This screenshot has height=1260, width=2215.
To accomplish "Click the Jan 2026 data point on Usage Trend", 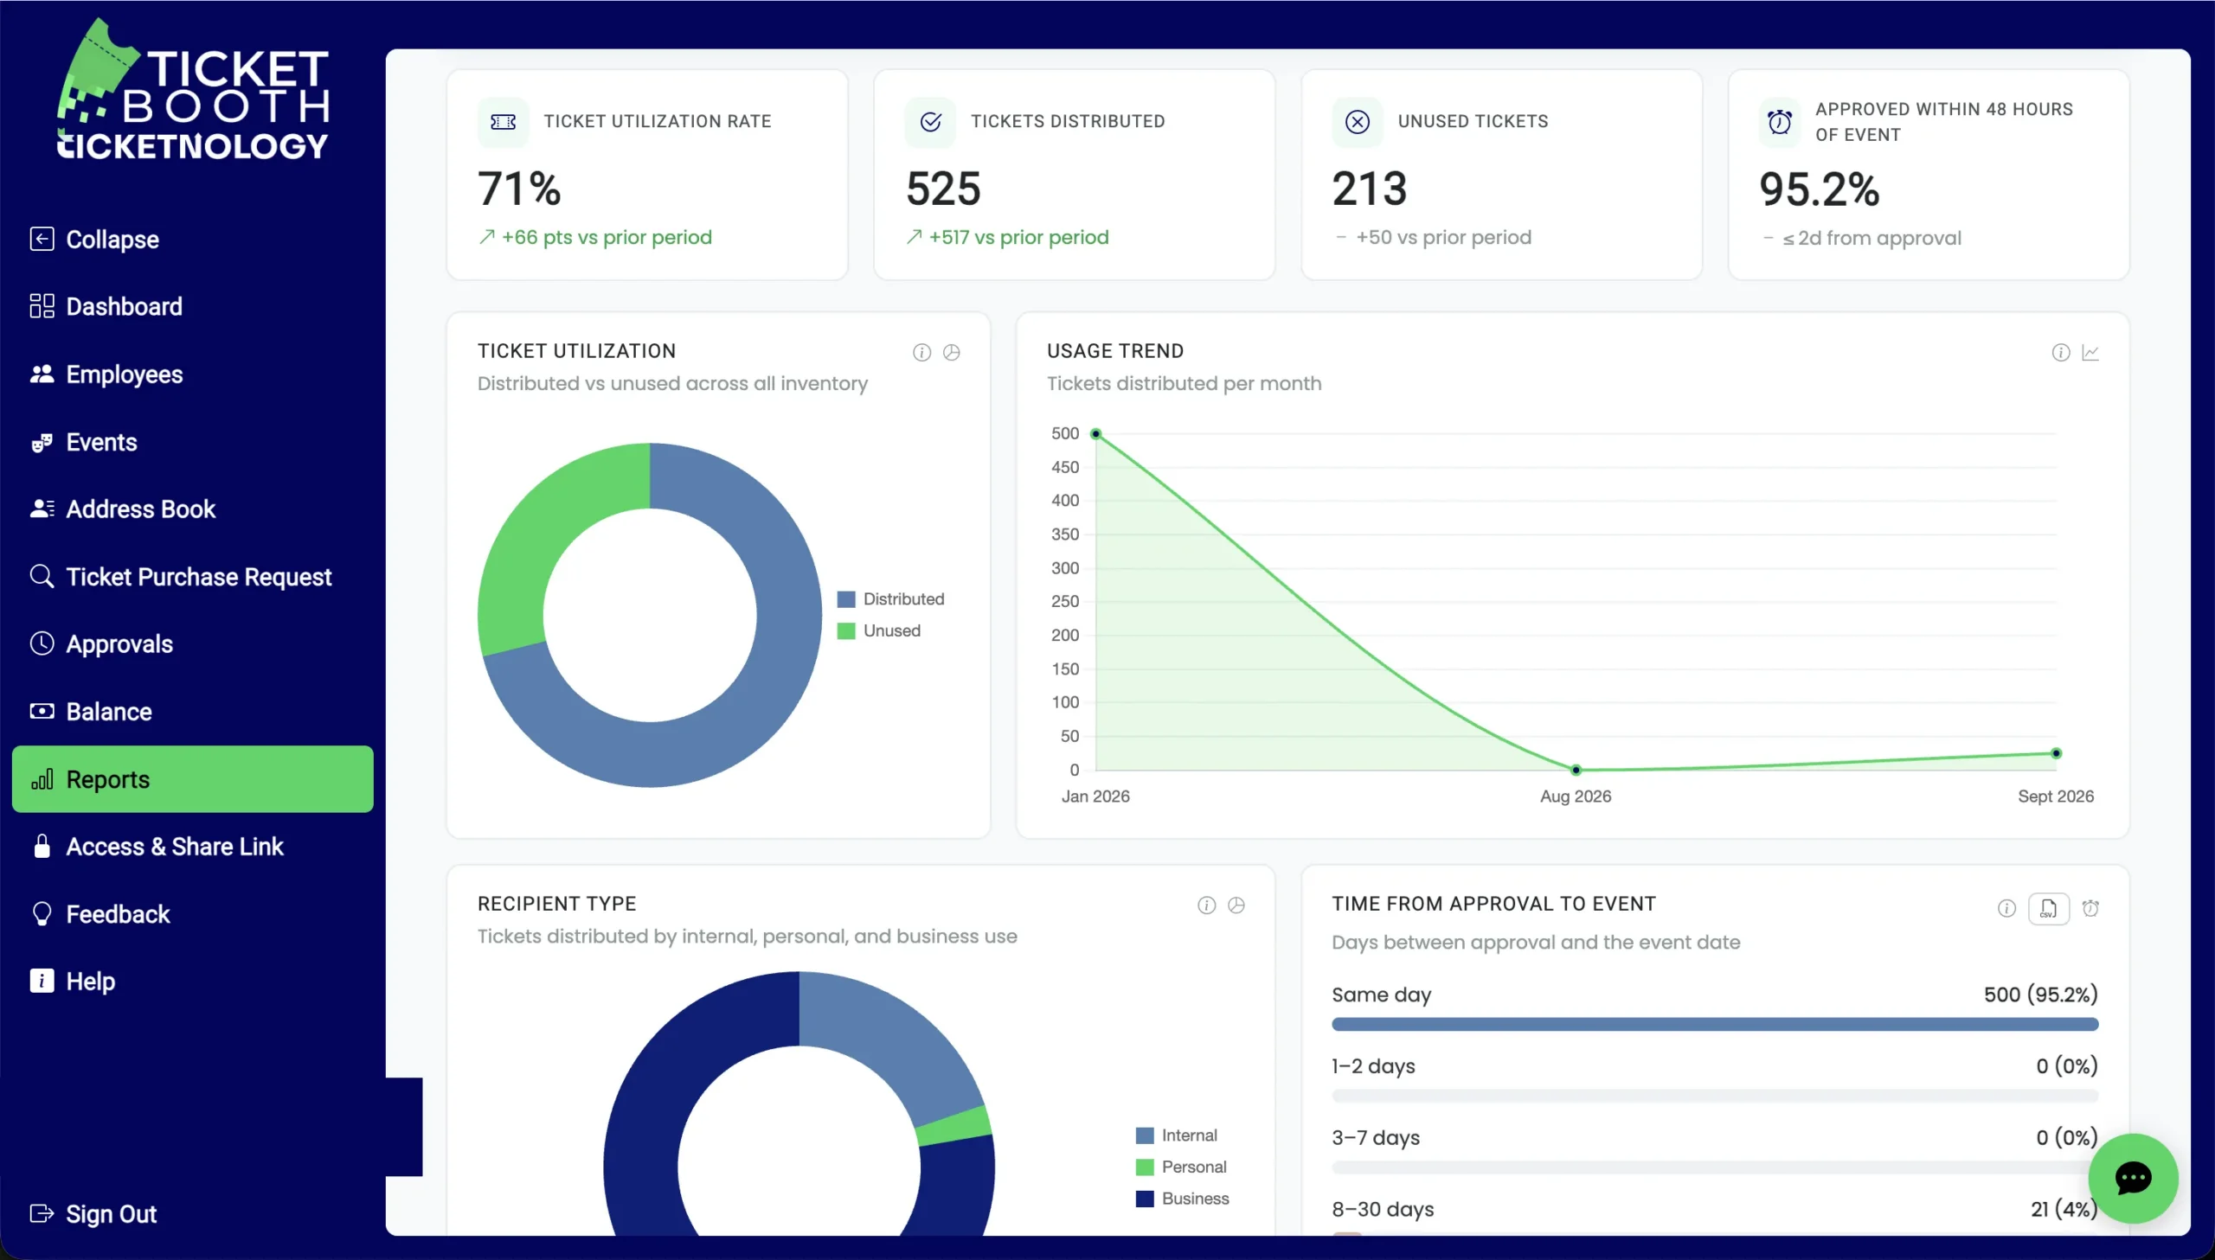I will [1095, 433].
